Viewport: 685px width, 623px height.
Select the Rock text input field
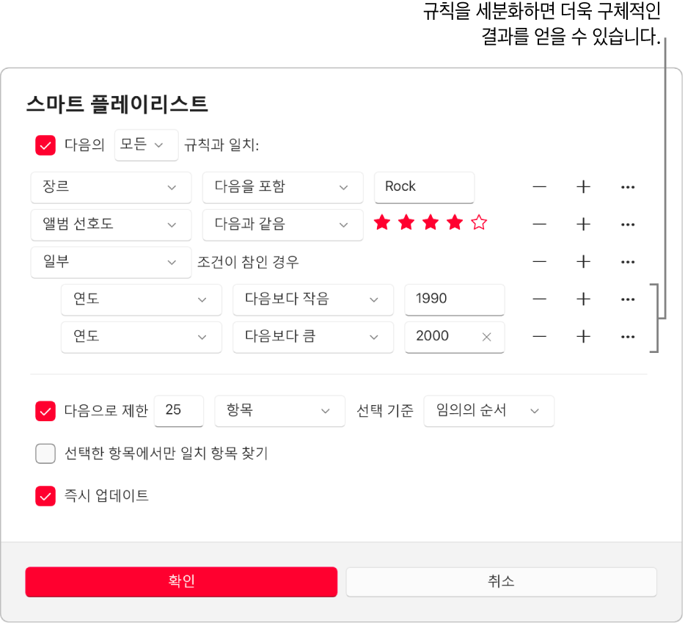424,187
